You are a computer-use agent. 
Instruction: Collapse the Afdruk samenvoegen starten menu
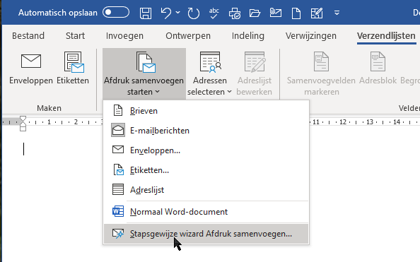coord(144,74)
